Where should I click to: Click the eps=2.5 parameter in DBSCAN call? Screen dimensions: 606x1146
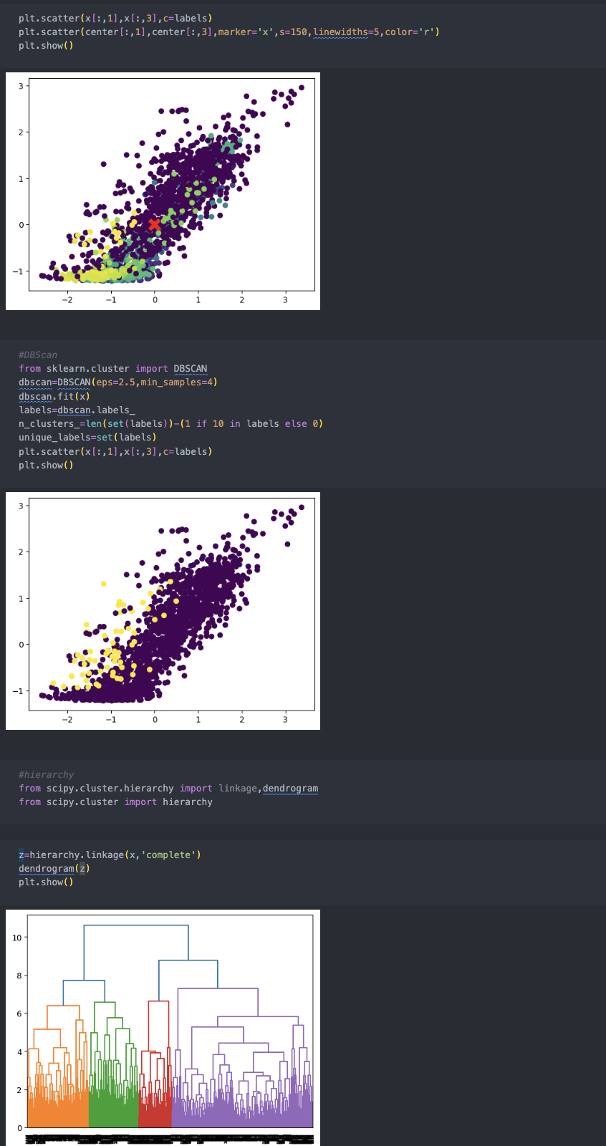115,382
